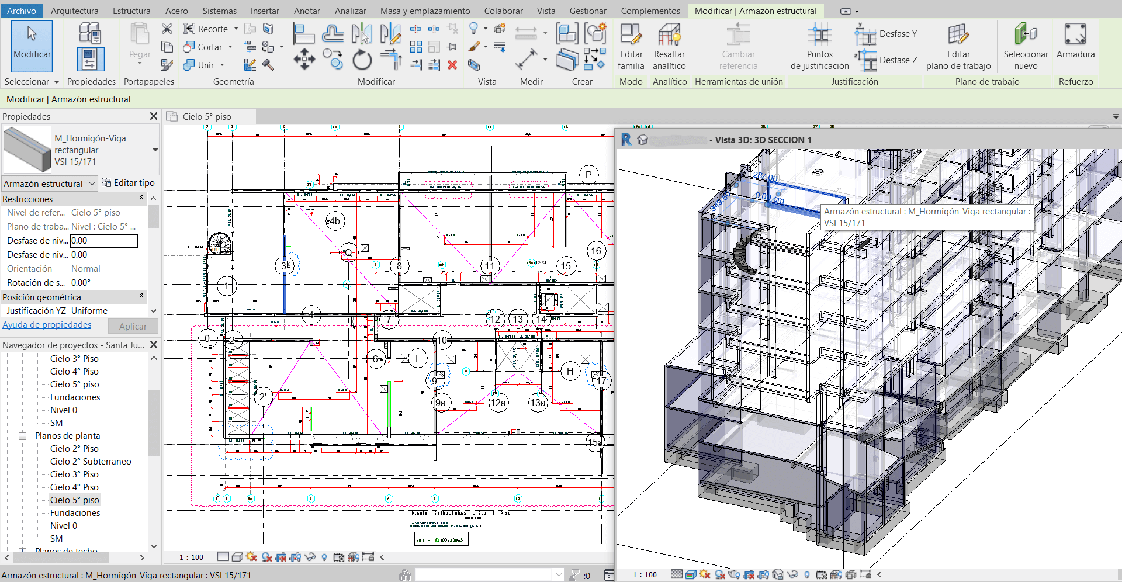Open Type Properties icon in Propiedades panel
The width and height of the screenshot is (1122, 582).
click(x=90, y=33)
